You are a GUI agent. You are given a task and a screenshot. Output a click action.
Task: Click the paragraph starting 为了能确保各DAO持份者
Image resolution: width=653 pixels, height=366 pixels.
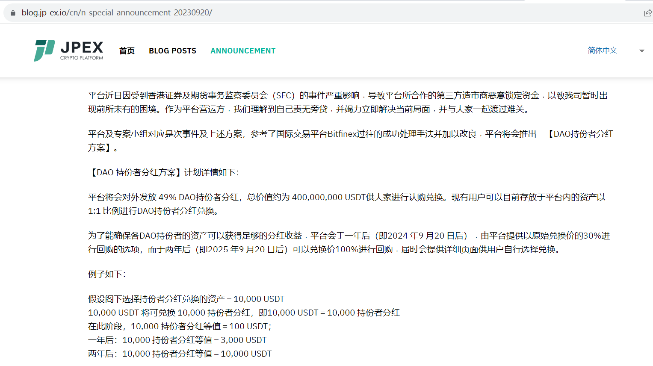pyautogui.click(x=349, y=242)
